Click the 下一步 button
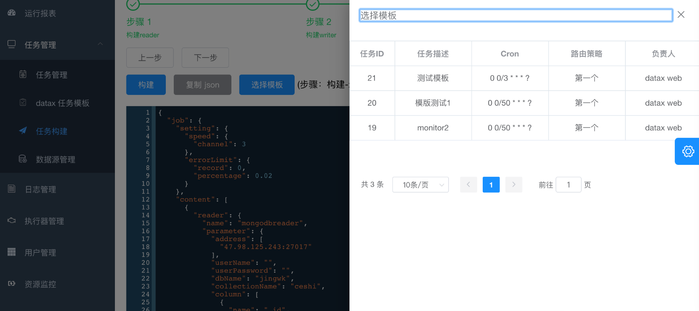 (205, 58)
